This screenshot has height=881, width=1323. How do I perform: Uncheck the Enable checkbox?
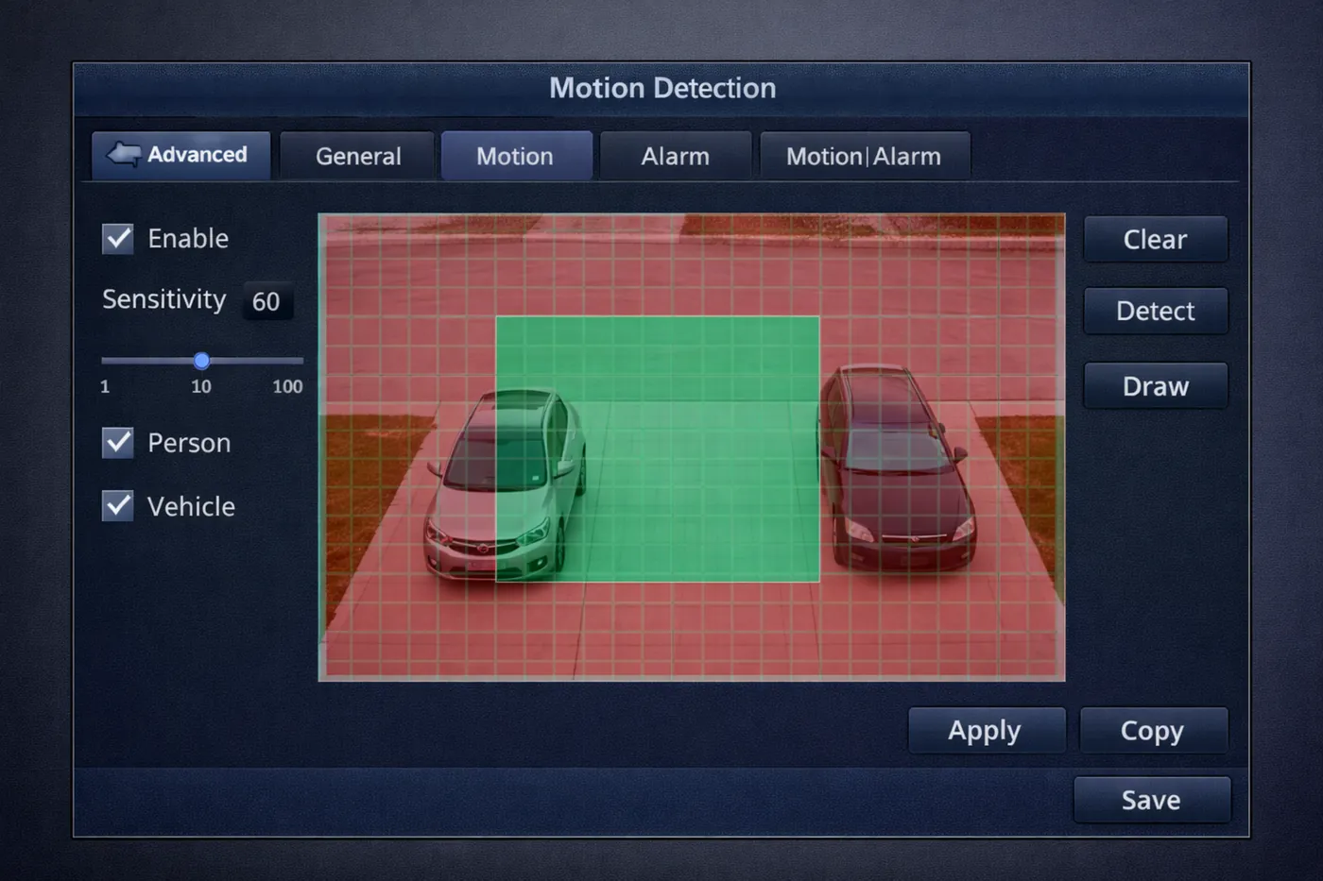coord(118,238)
